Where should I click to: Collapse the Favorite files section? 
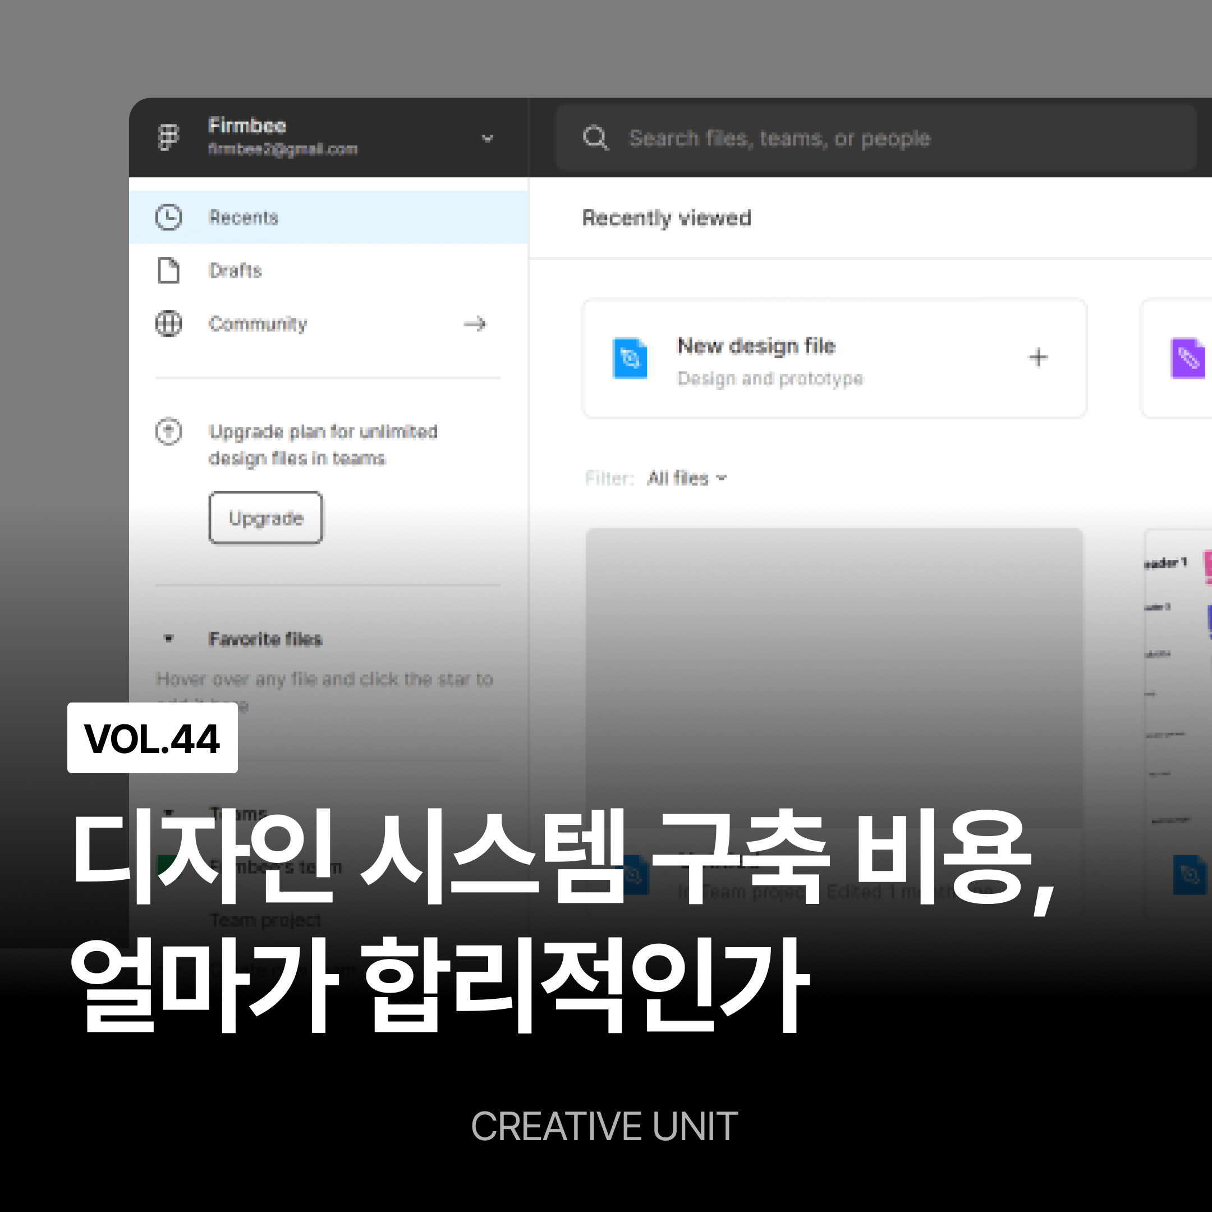click(168, 639)
